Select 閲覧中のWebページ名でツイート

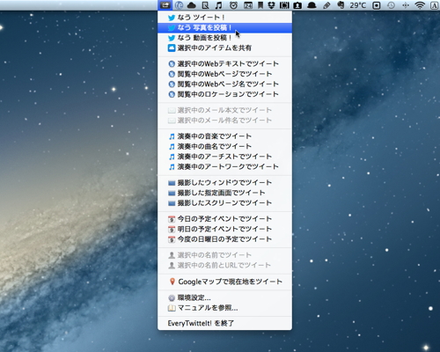click(224, 84)
